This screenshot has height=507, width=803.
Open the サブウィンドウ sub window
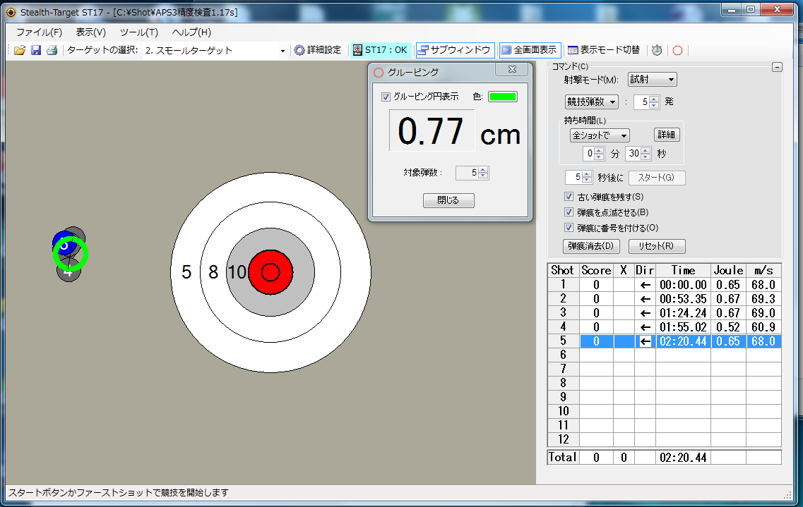[454, 50]
